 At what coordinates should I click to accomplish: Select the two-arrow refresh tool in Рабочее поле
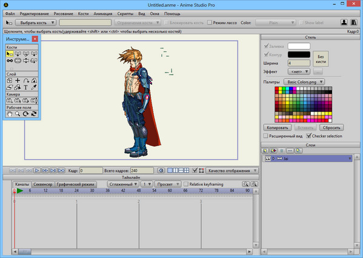34,114
